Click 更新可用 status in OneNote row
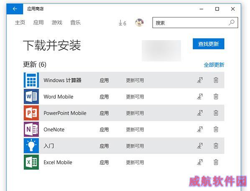 pyautogui.click(x=135, y=130)
